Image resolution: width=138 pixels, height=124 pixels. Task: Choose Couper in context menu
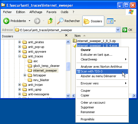coord(102,91)
